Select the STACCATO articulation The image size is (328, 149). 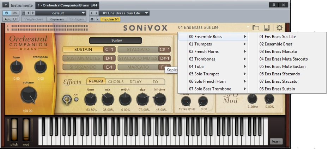coord(138,50)
